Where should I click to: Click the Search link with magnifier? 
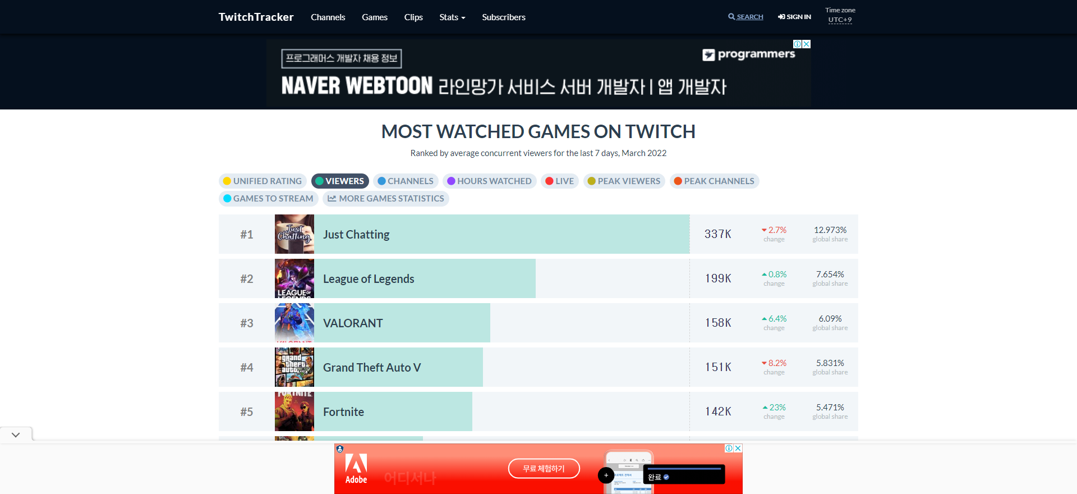pos(745,17)
